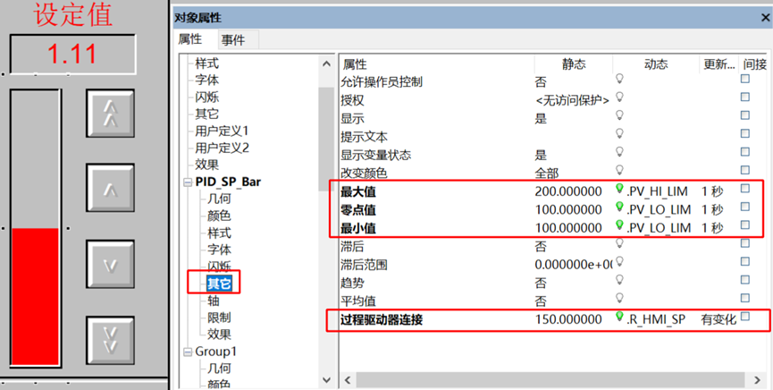
Task: Click the green dynamic bulb for 最小值
Action: pos(619,225)
